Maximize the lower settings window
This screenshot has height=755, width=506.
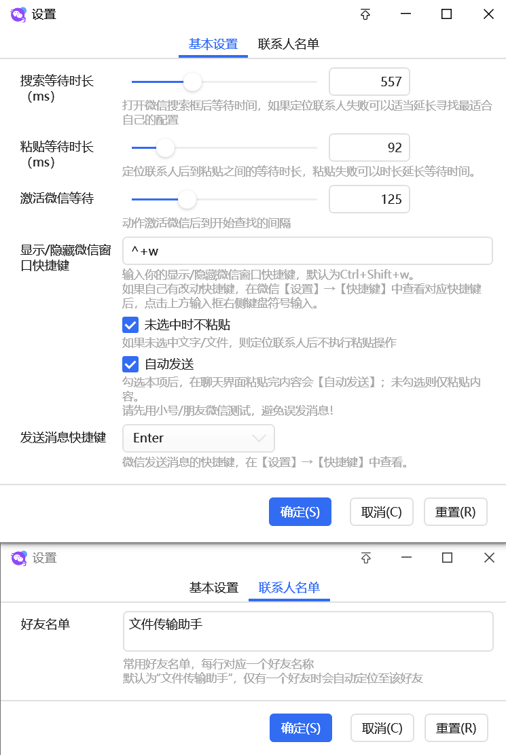448,557
